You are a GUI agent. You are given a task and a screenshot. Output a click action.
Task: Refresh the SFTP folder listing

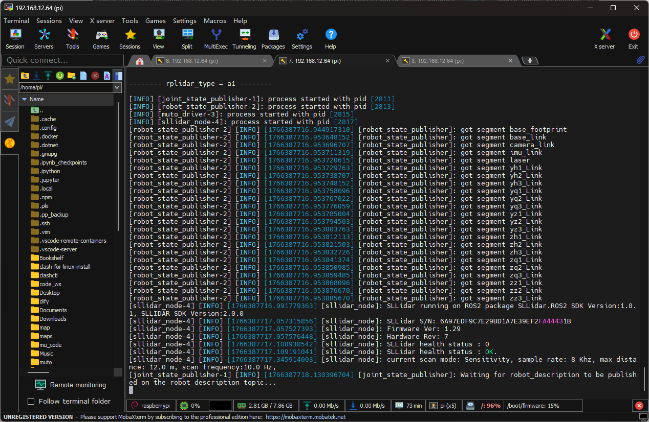(60, 76)
